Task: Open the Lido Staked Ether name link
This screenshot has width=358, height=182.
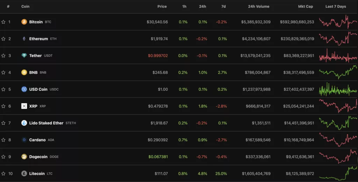Action: pyautogui.click(x=46, y=123)
